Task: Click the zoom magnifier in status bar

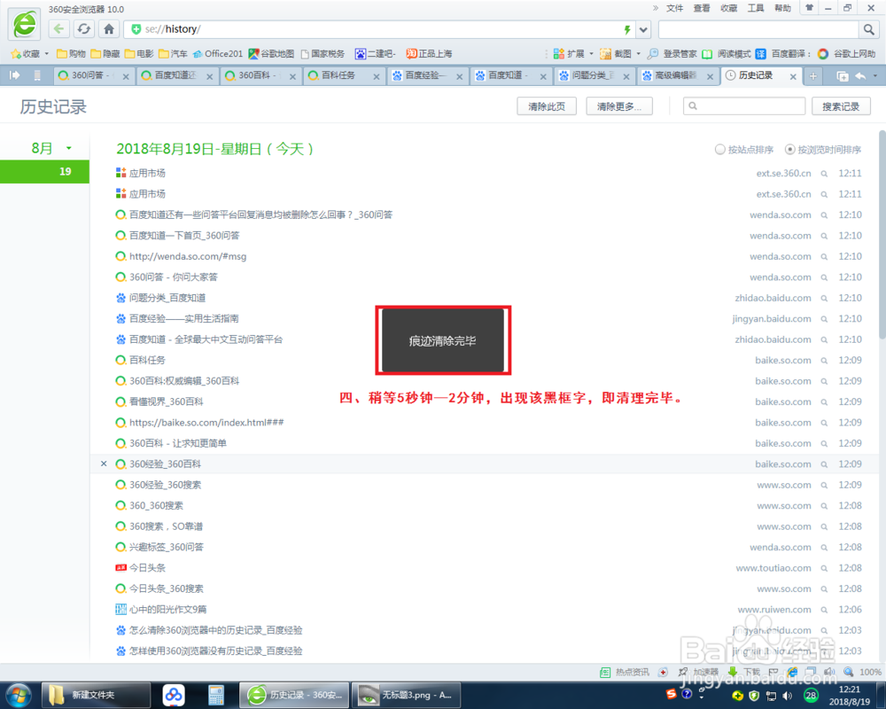Action: [848, 672]
